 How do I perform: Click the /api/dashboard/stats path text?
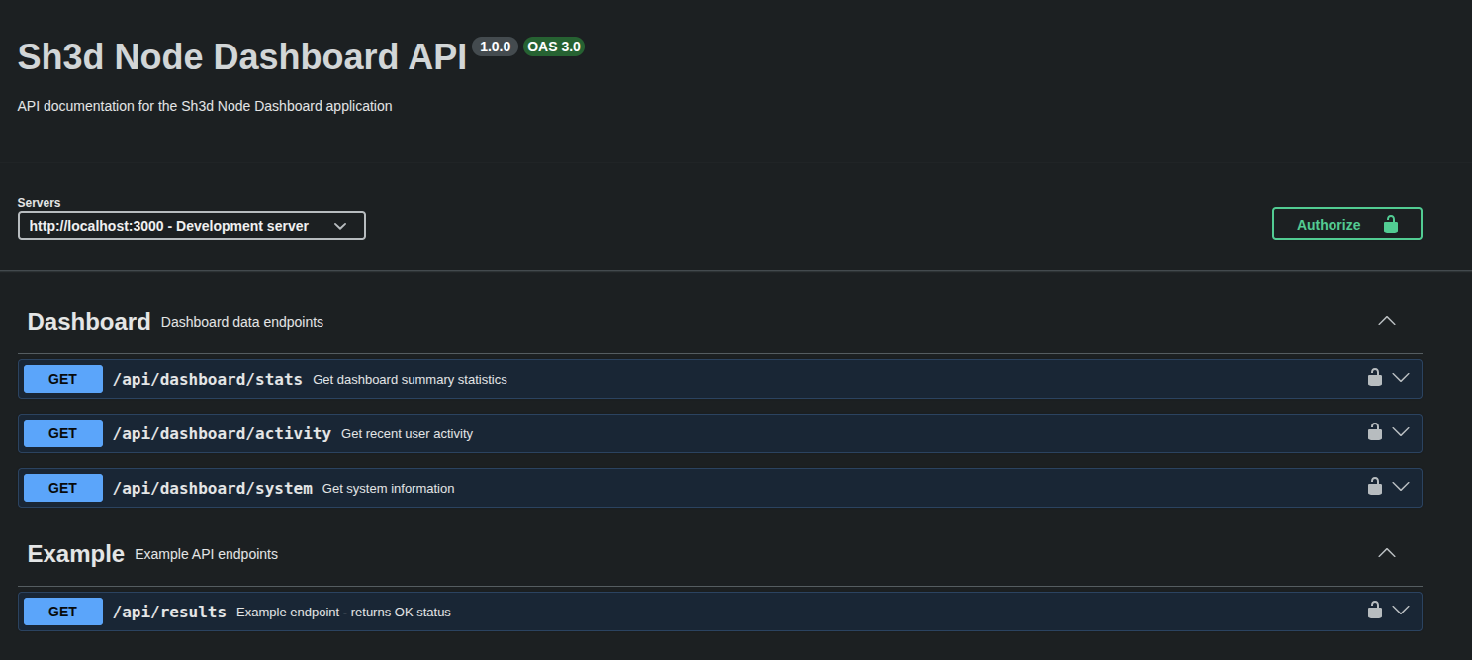click(x=208, y=379)
